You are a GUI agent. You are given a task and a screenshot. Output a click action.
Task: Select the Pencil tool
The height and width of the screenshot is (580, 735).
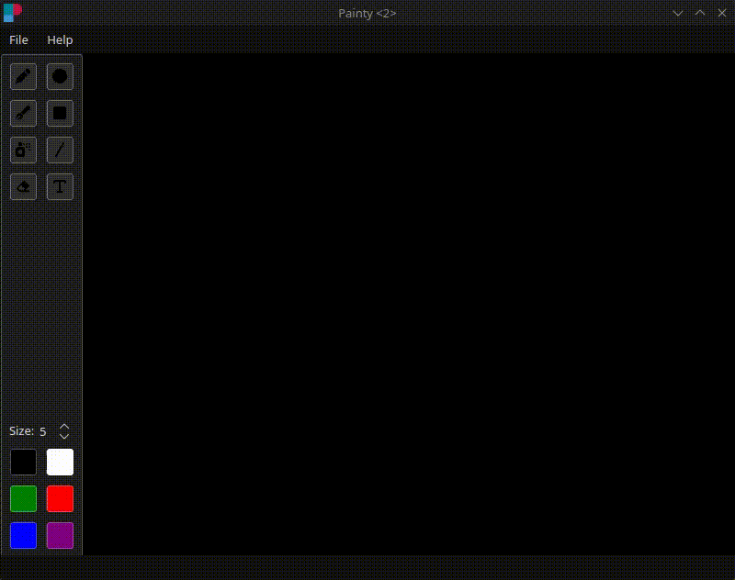coord(23,77)
